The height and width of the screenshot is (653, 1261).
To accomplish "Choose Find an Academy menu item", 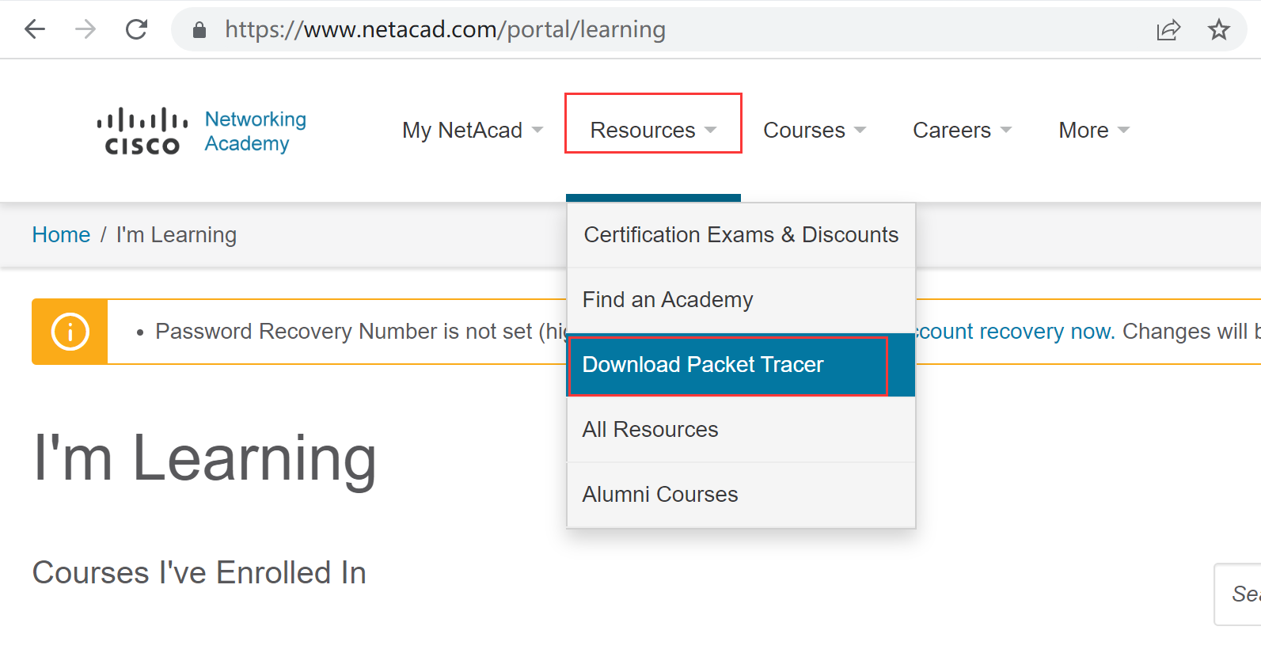I will pyautogui.click(x=667, y=300).
